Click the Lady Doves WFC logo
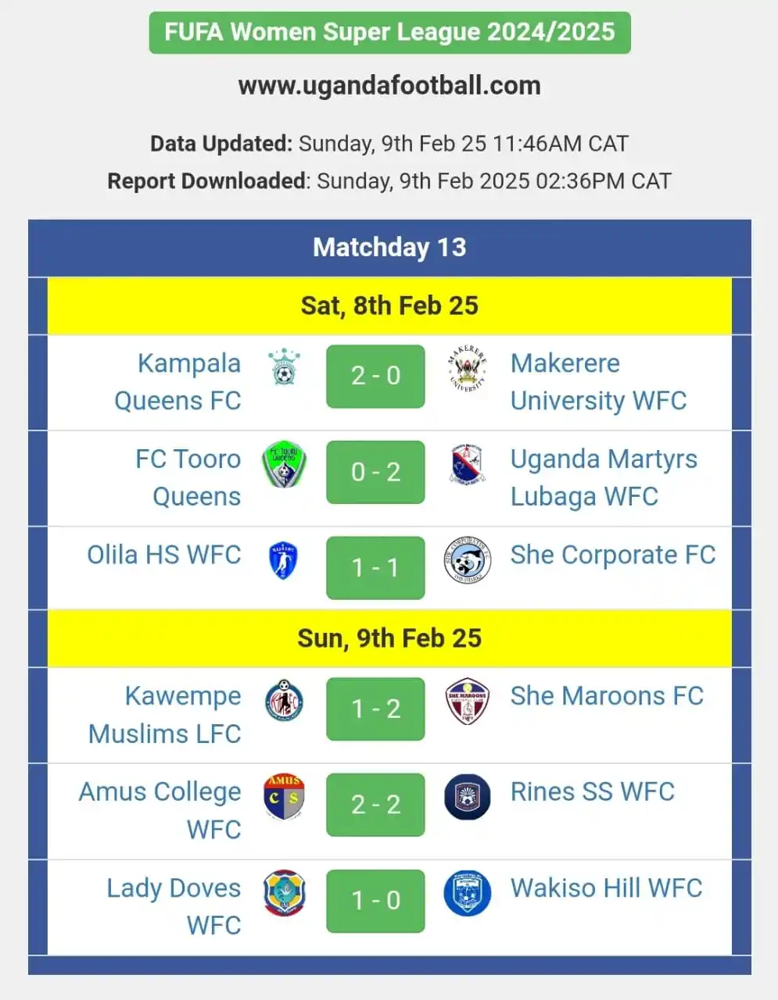 point(284,893)
